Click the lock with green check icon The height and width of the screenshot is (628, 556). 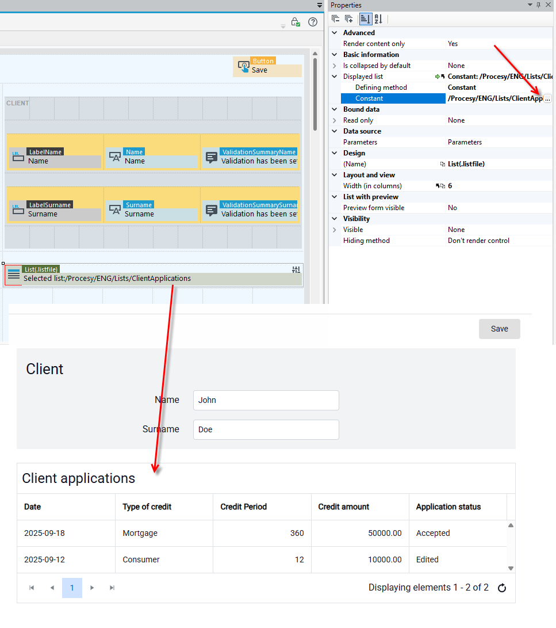pyautogui.click(x=296, y=22)
